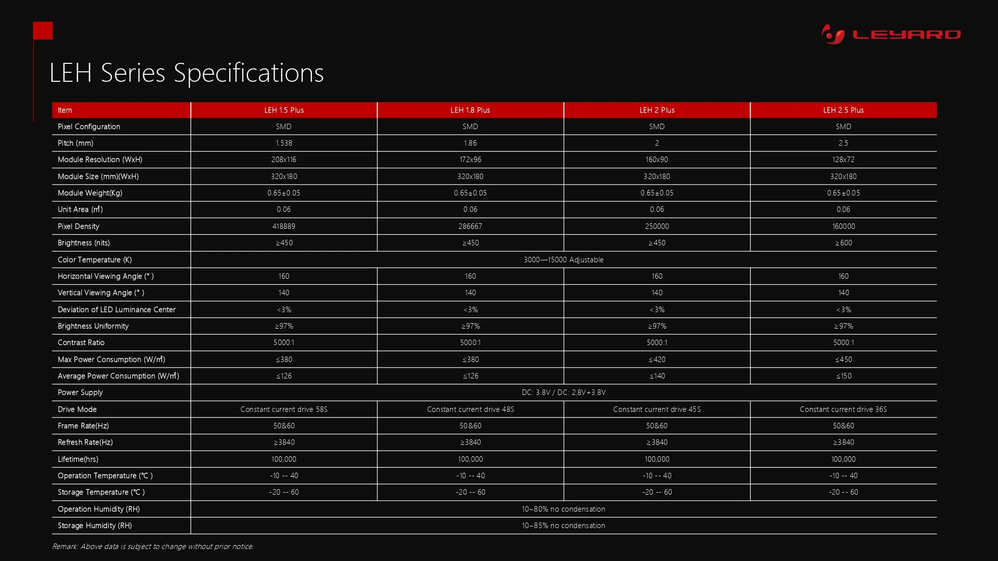Image resolution: width=998 pixels, height=561 pixels.
Task: Click the 10~85% no condensation cell
Action: click(563, 526)
